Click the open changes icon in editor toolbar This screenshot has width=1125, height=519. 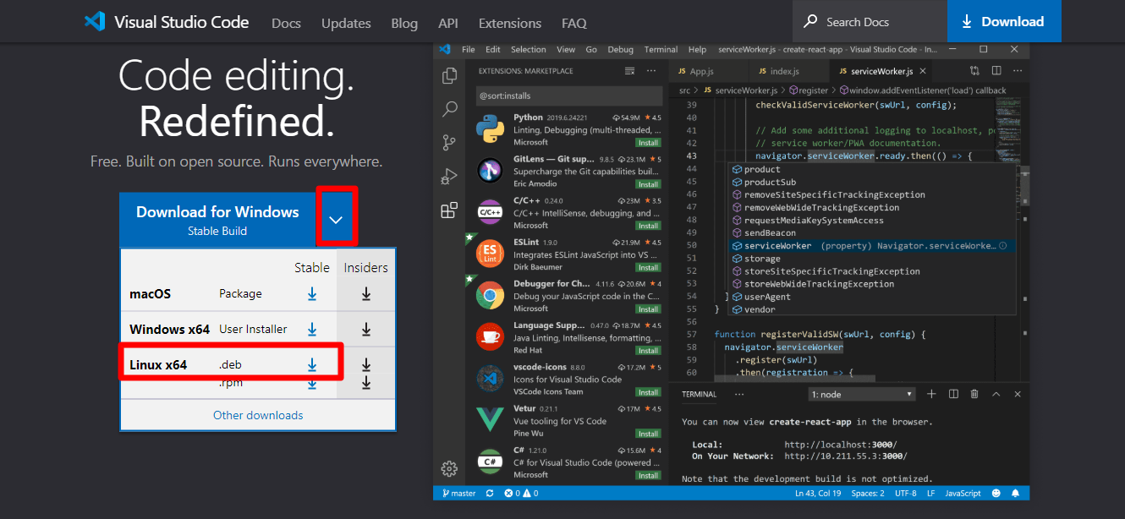(974, 71)
